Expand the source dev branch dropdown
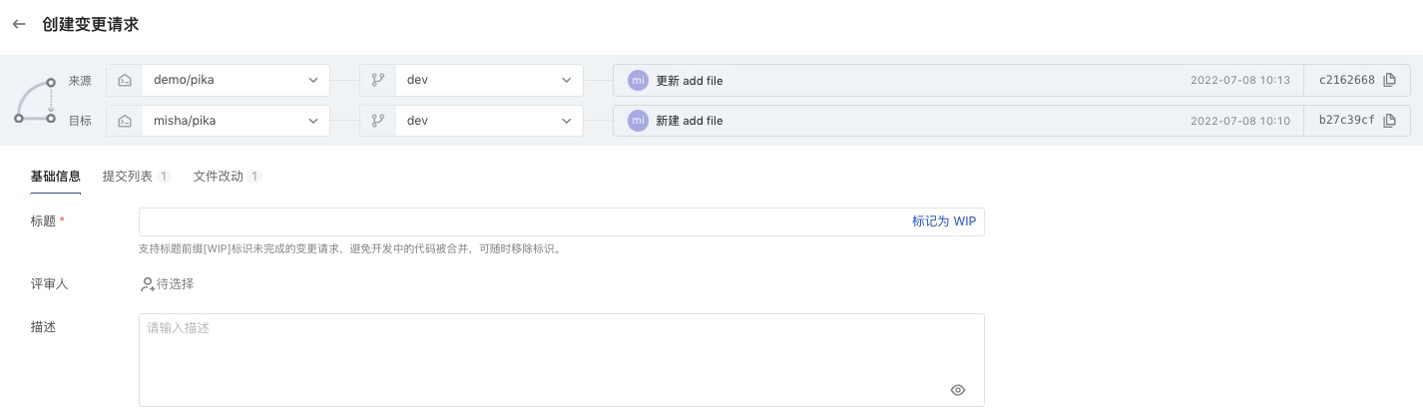1423x418 pixels. tap(489, 80)
